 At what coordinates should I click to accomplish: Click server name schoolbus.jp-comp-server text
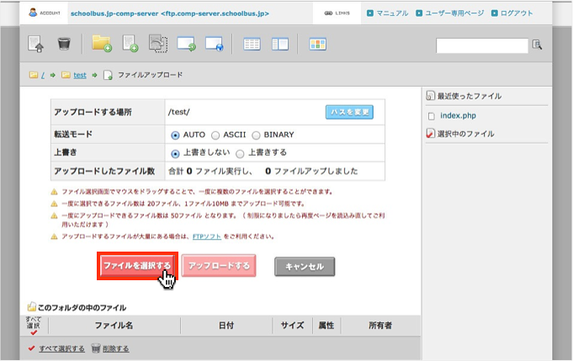tap(114, 13)
